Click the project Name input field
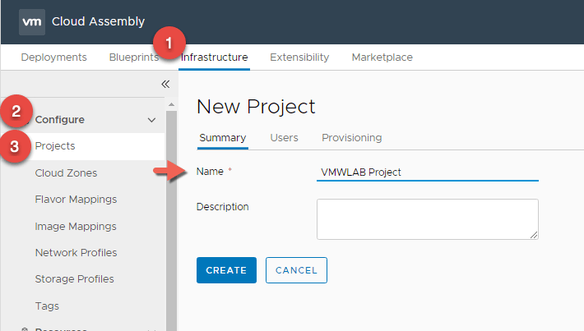Screen dimensions: 584x331 click(427, 172)
